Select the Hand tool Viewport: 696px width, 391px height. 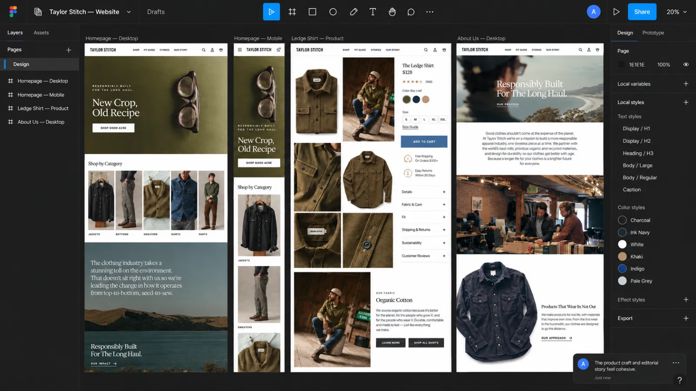pyautogui.click(x=392, y=12)
